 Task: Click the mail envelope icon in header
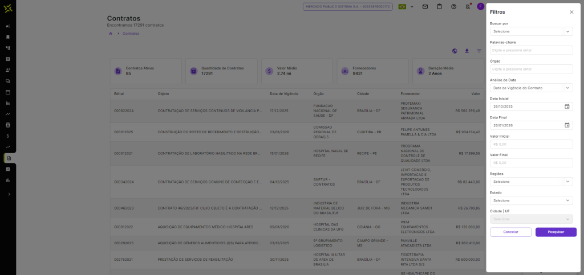coord(425,6)
